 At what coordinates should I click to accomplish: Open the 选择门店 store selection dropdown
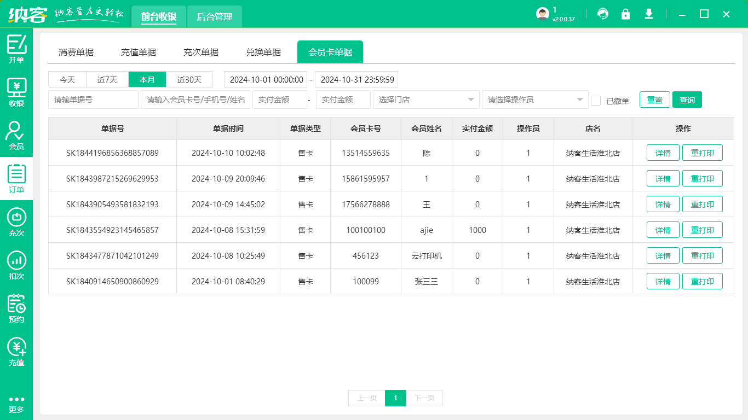pos(426,100)
